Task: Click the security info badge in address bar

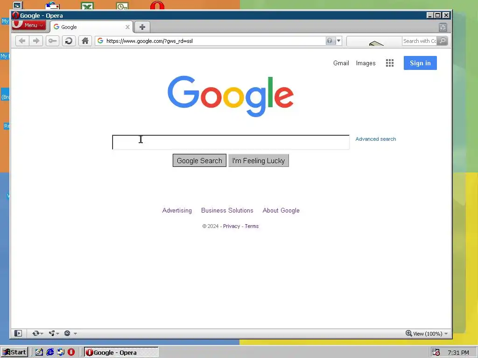Action: click(x=330, y=41)
